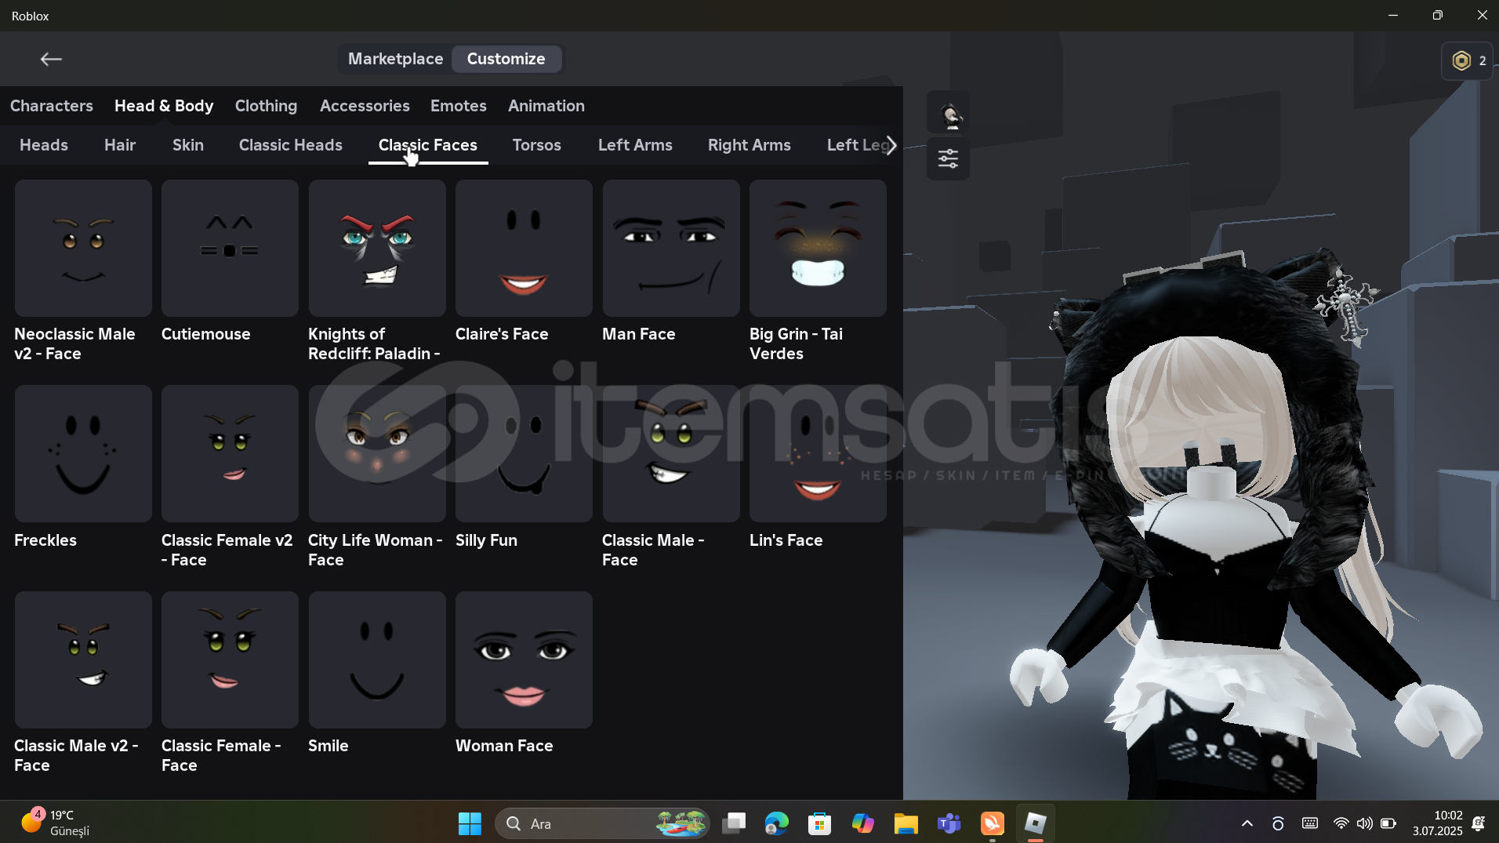The height and width of the screenshot is (843, 1499).
Task: Open volume control in tray
Action: point(1365,823)
